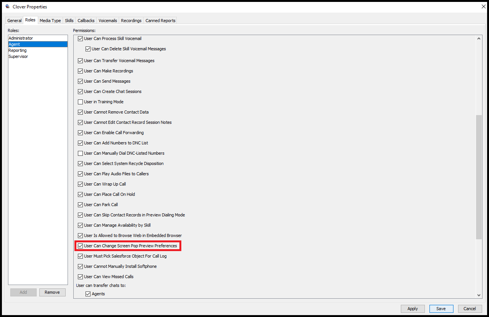Disable "User Can Delete Skill Voicemail Messages"
This screenshot has height=317, width=489.
coord(88,49)
